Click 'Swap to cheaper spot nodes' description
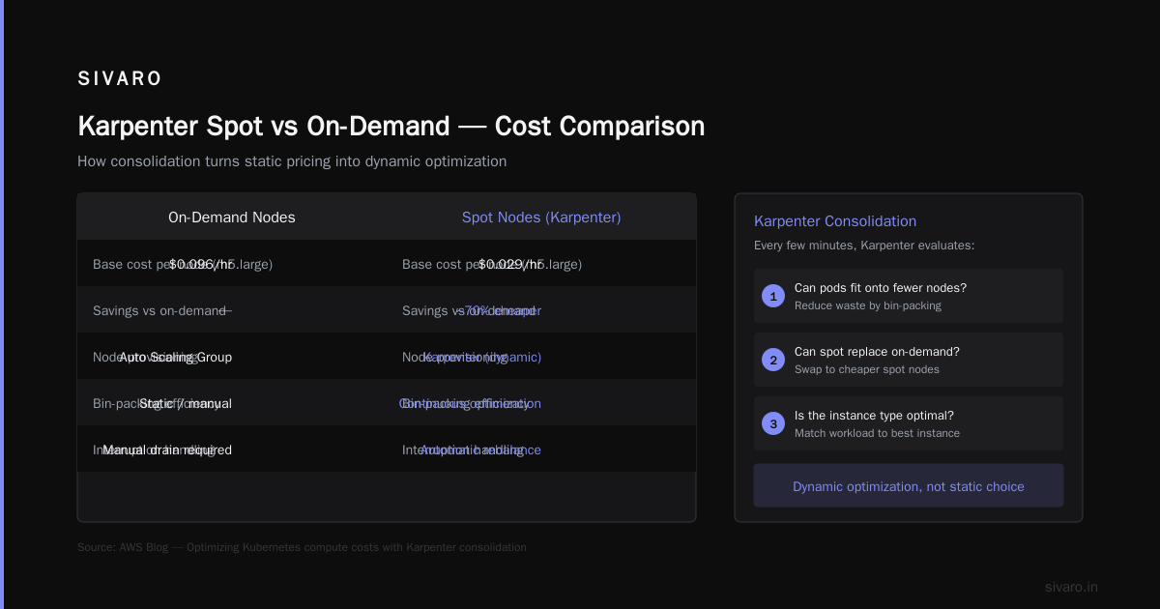 pos(867,369)
